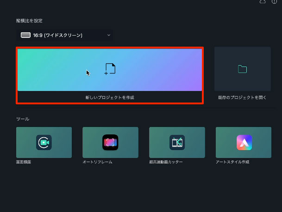Click the 超高速動画カッター text label
The height and width of the screenshot is (212, 282).
[x=166, y=162]
